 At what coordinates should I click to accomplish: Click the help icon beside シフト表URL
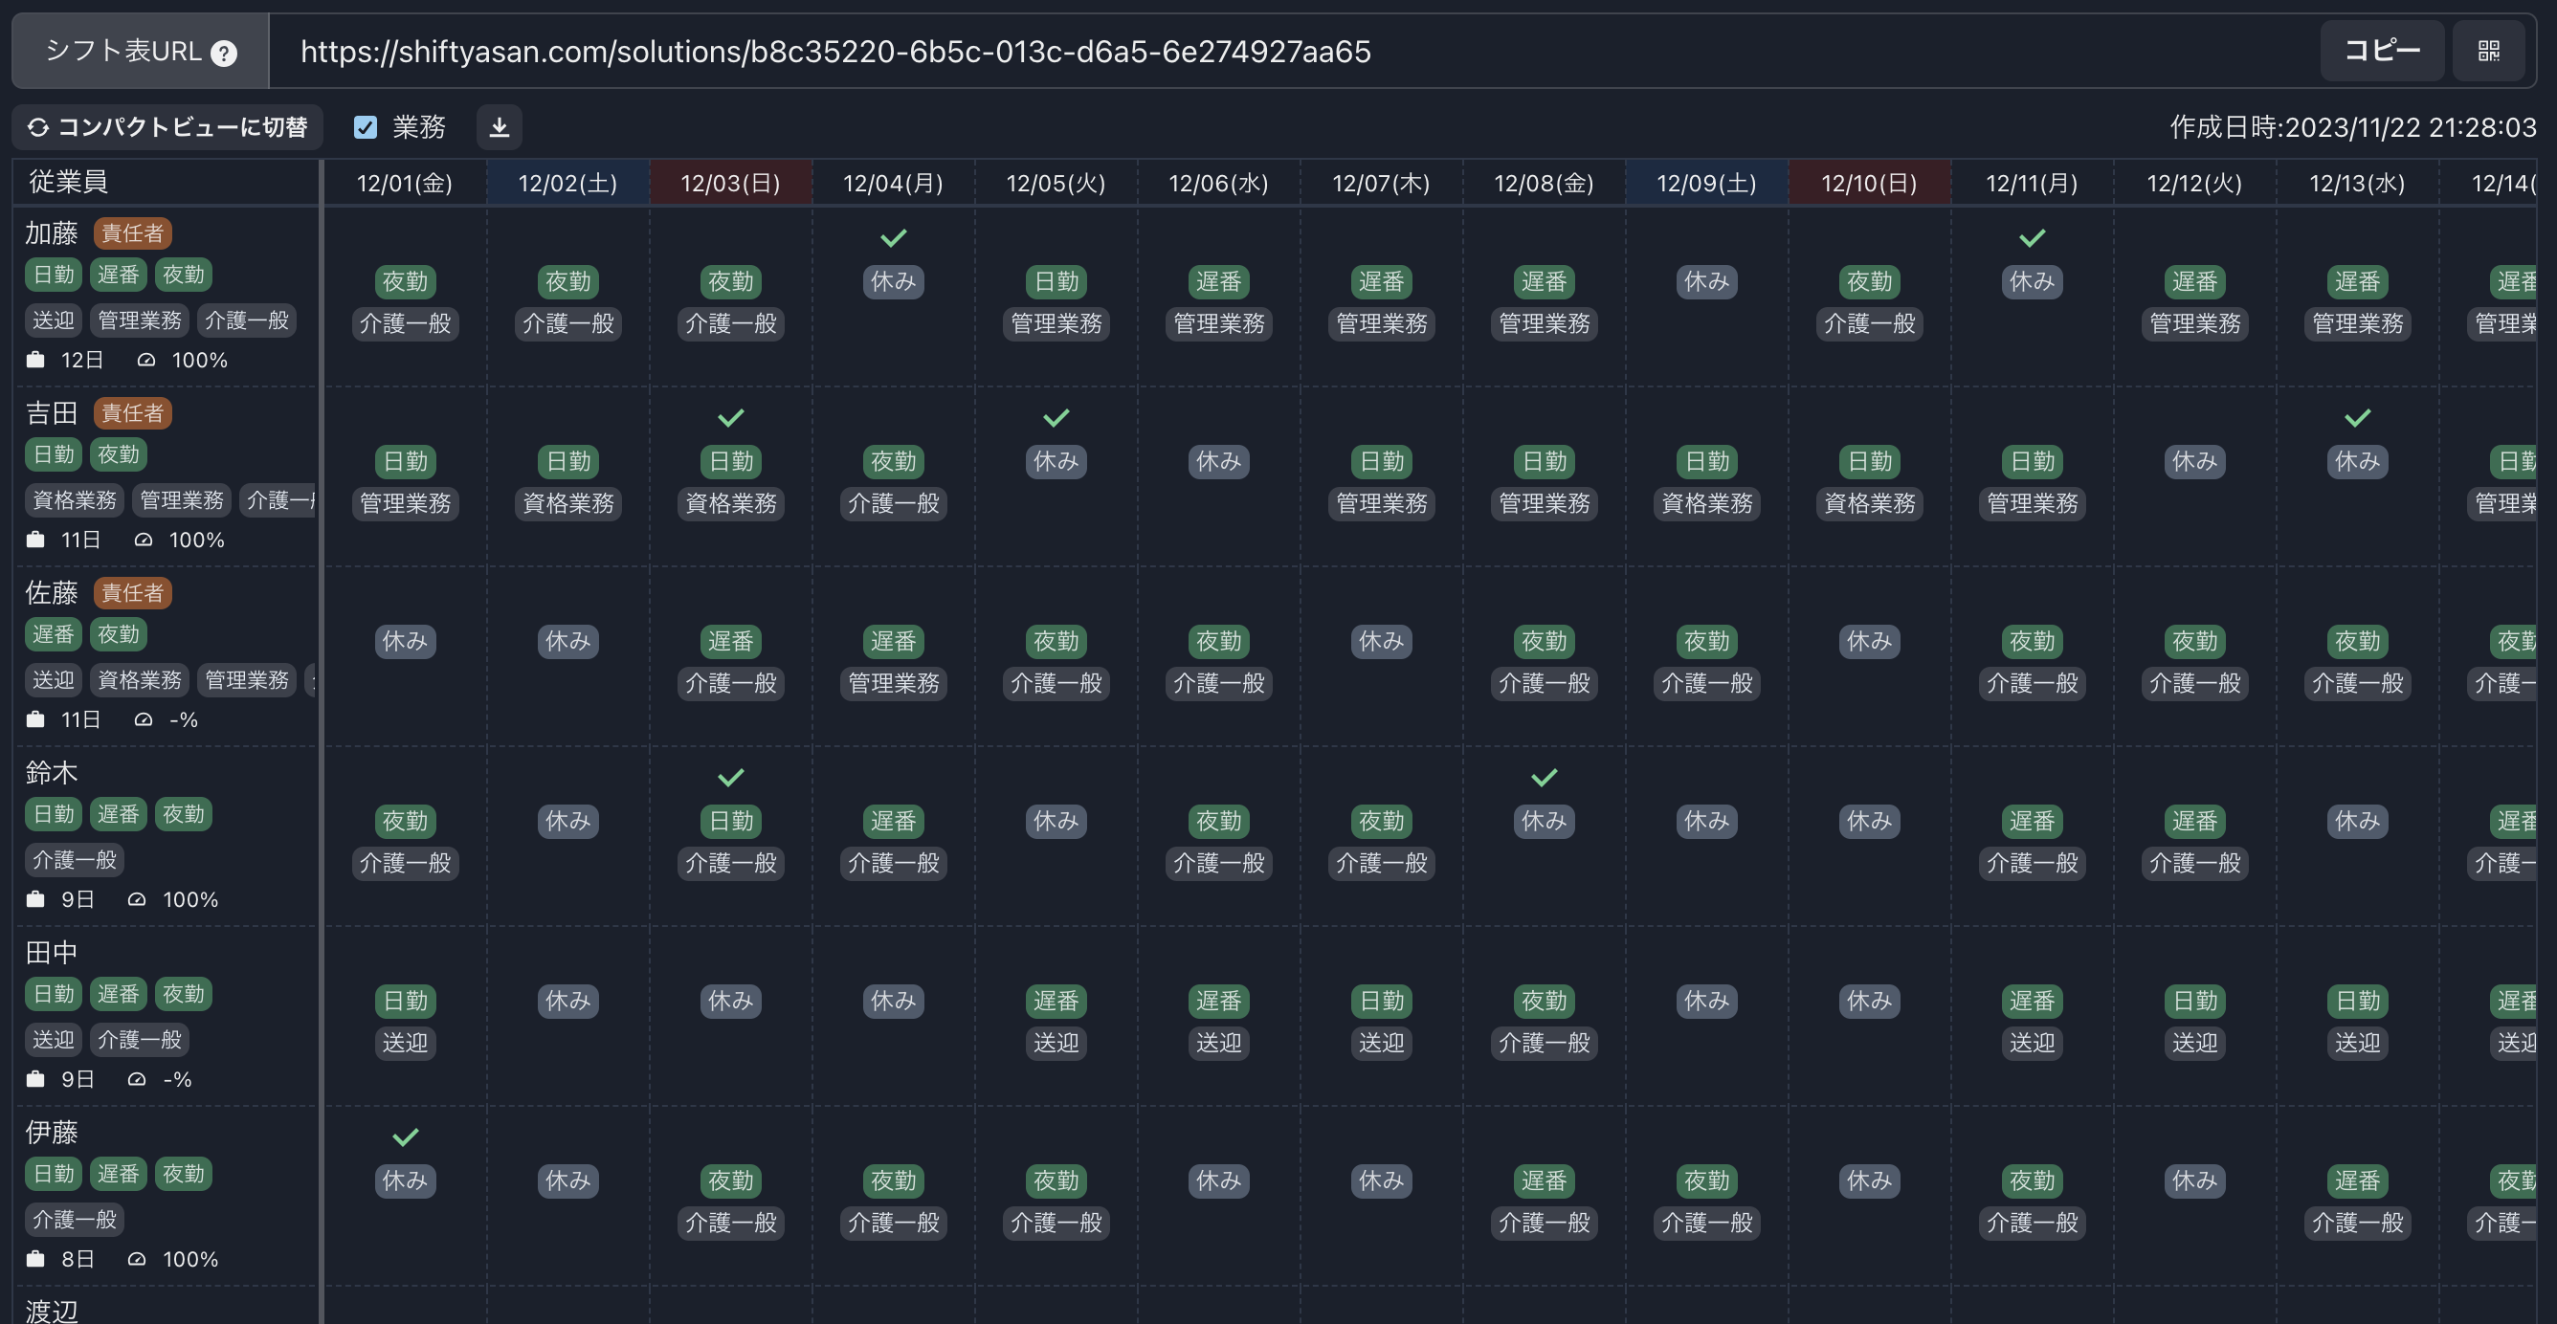coord(224,53)
